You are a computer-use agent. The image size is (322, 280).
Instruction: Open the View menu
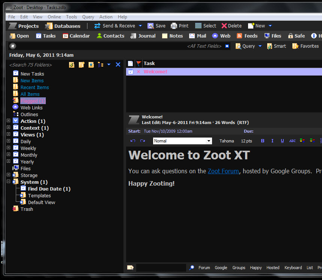point(38,17)
